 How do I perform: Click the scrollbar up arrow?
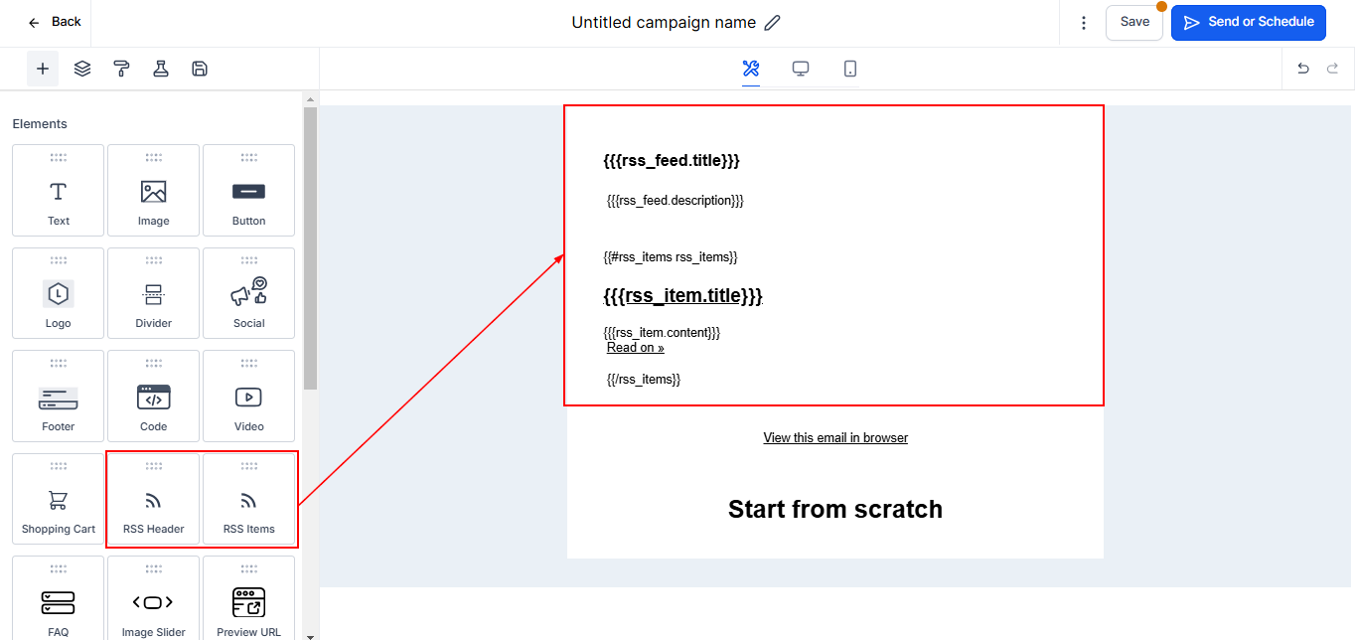coord(310,99)
